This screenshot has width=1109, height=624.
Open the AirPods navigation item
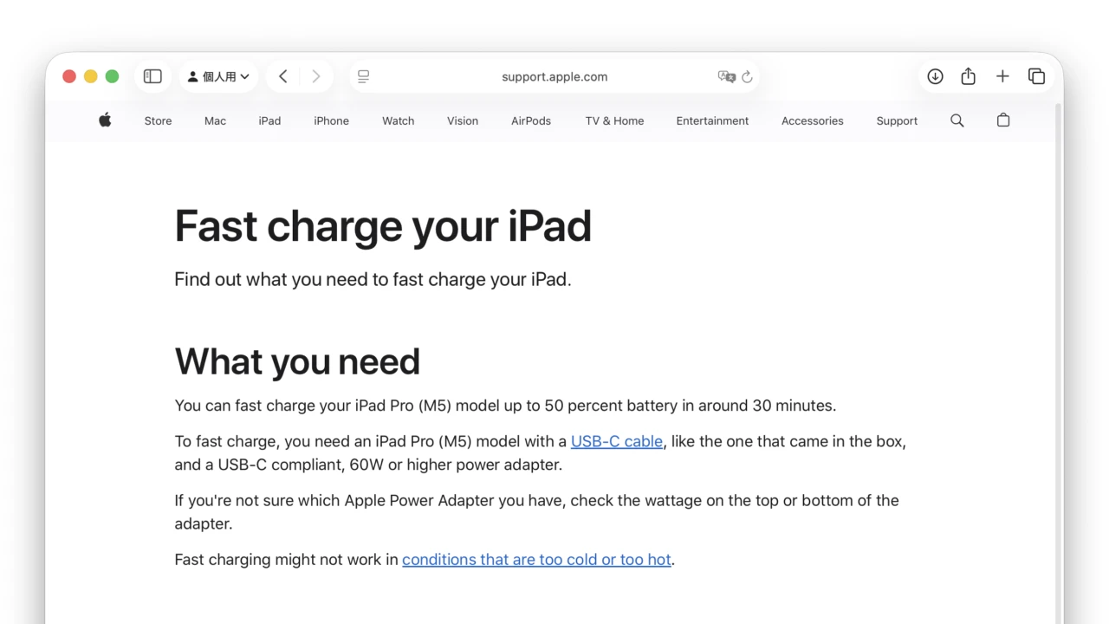(x=531, y=120)
